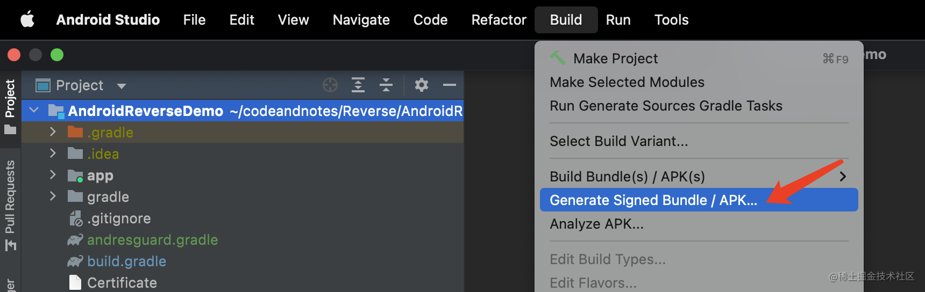The image size is (925, 292).
Task: Hide the Project panel with minus icon
Action: coord(450,85)
